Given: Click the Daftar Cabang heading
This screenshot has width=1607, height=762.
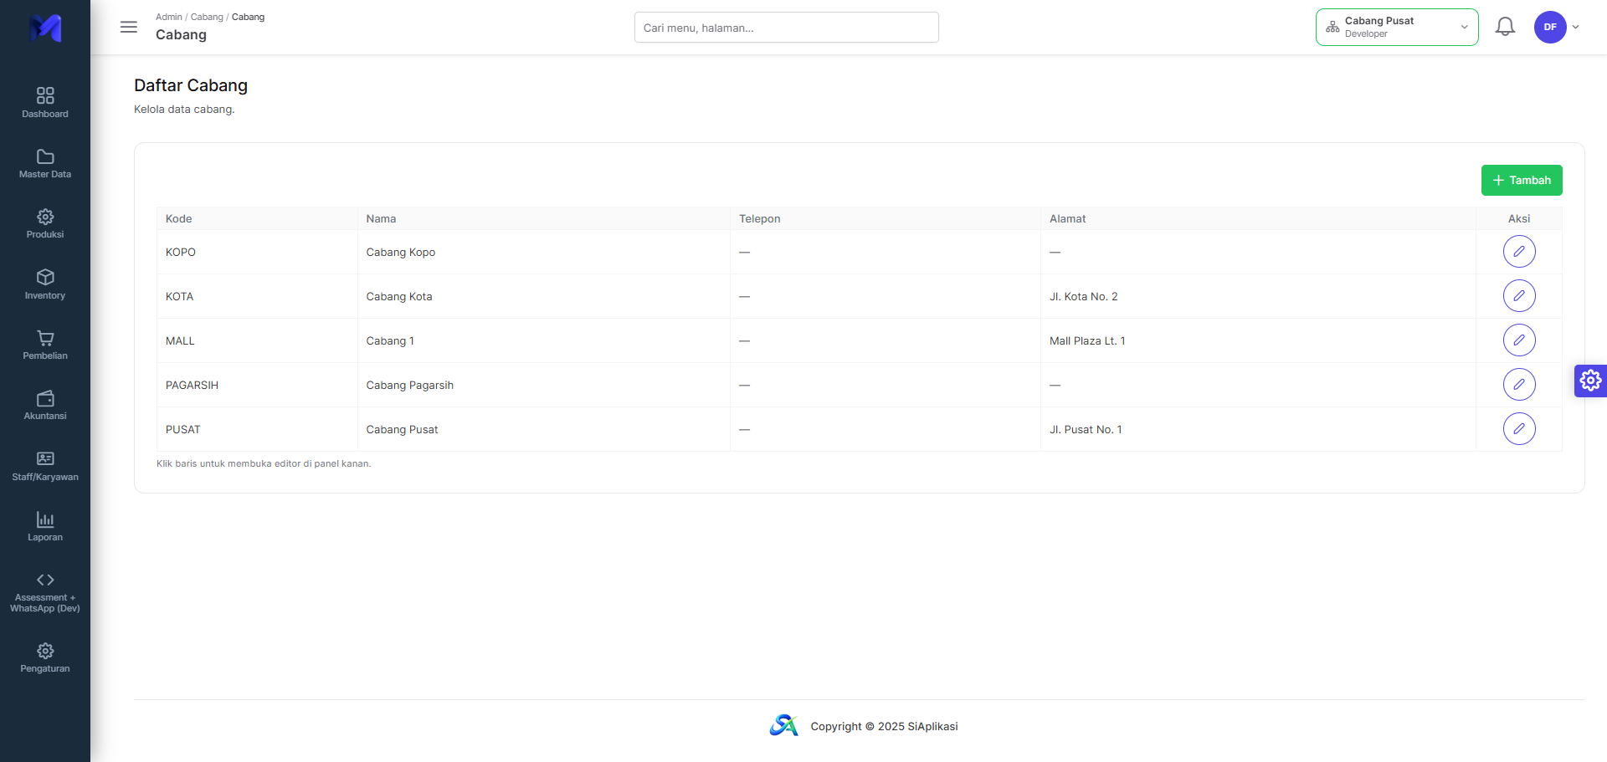Looking at the screenshot, I should 191,85.
